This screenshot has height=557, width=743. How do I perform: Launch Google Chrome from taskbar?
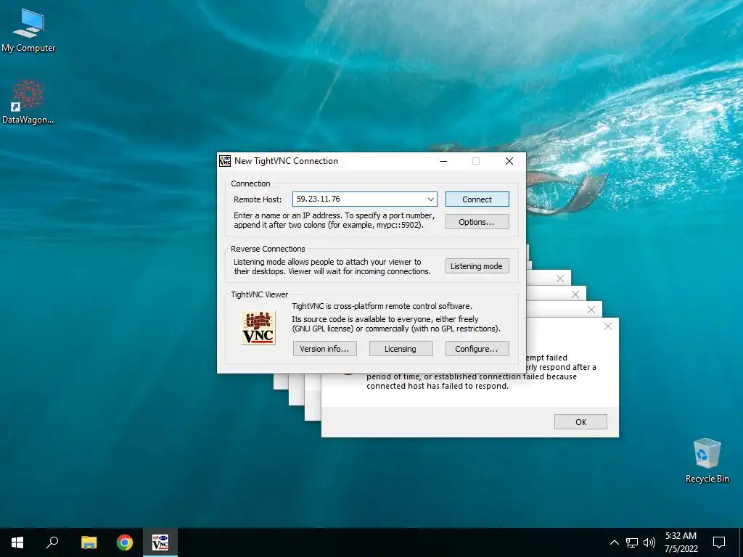(x=125, y=542)
